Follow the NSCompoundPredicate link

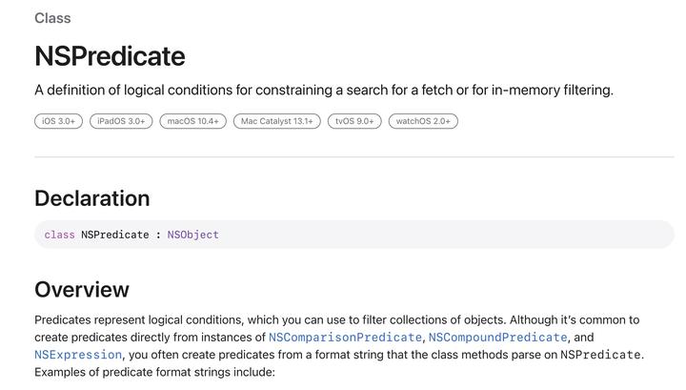tap(498, 338)
